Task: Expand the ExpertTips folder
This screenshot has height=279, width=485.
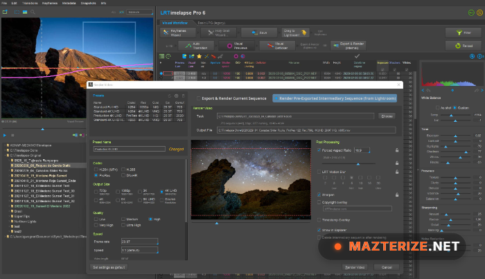Action: [9, 216]
